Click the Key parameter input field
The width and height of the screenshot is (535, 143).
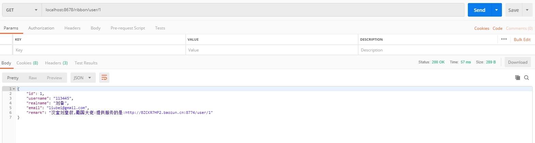(99, 50)
